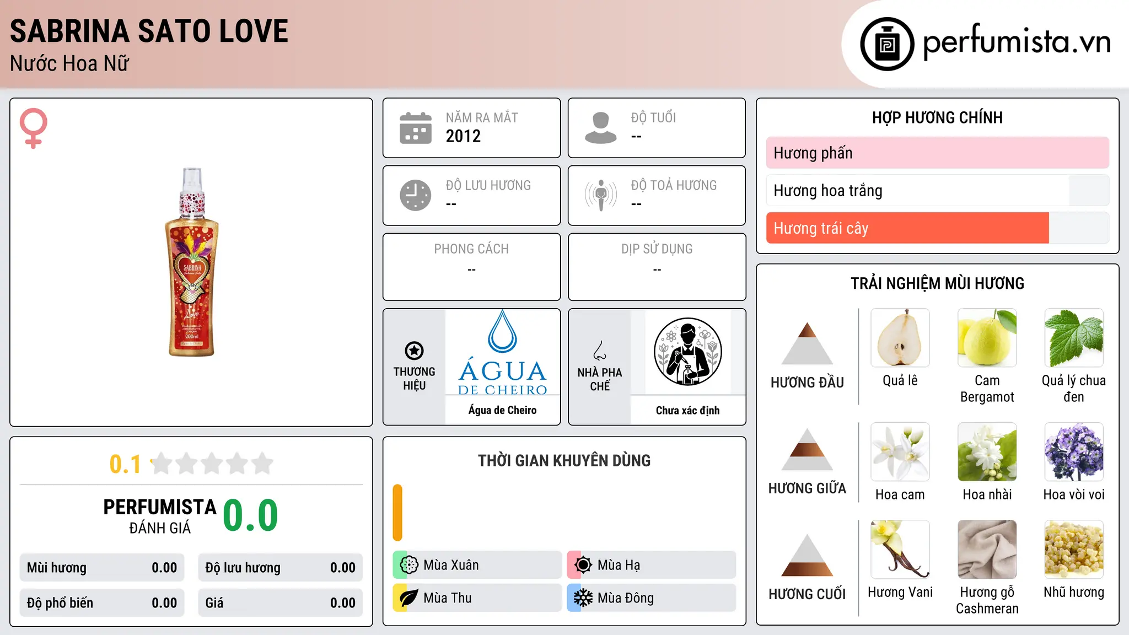Select the Quả lý chua đen leaf image
The width and height of the screenshot is (1129, 635).
pos(1074,338)
